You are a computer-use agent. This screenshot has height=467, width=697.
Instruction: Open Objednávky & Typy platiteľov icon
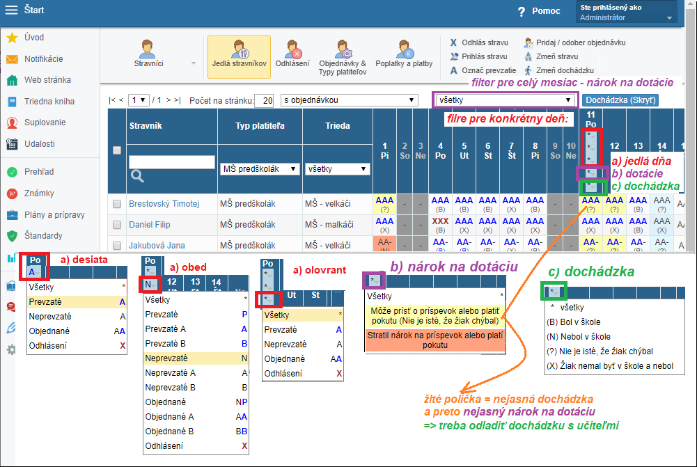tap(343, 49)
